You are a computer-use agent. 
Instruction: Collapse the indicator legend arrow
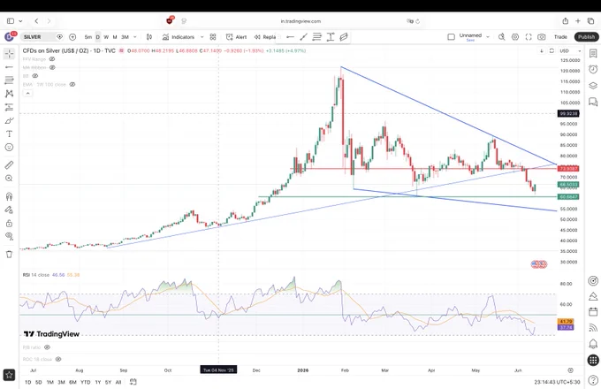pos(27,93)
